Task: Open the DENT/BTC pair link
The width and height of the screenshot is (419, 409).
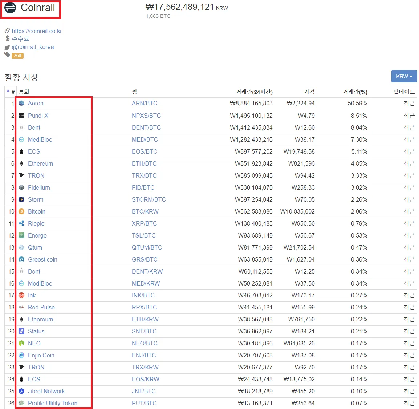Action: tap(146, 127)
